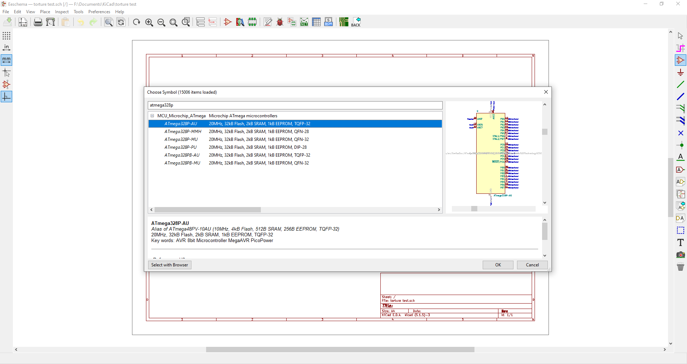687x364 pixels.
Task: Toggle cursor shape
Action: (x=6, y=73)
